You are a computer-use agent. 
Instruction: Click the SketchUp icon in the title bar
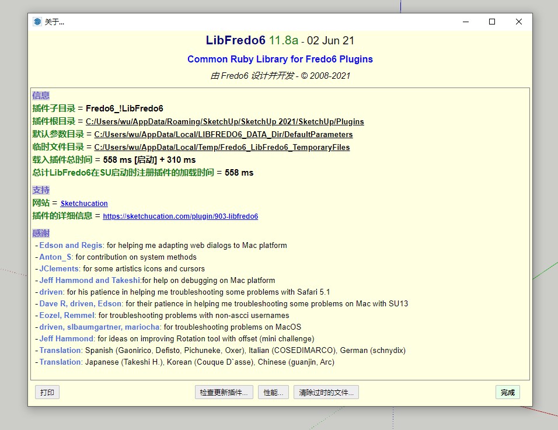point(37,22)
